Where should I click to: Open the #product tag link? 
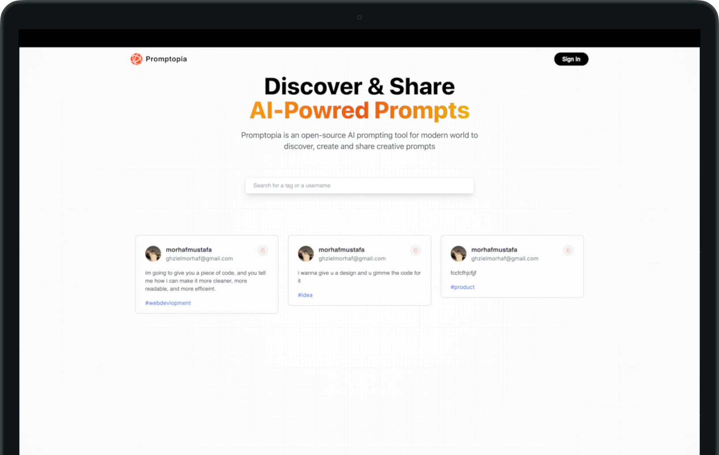pos(462,287)
